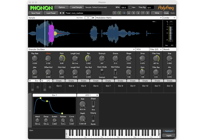The image size is (209, 140).
Task: Go to the next preset using the right arrow
Action: click(63, 13)
